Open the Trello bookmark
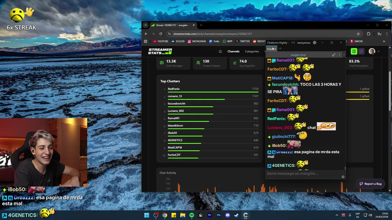The width and height of the screenshot is (392, 220). point(214,41)
